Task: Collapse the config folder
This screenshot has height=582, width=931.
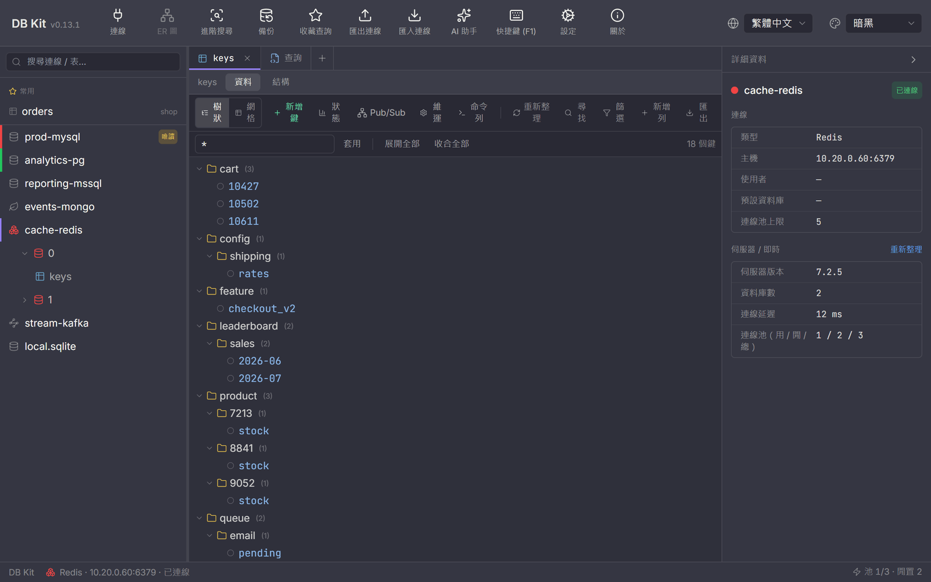Action: (200, 239)
